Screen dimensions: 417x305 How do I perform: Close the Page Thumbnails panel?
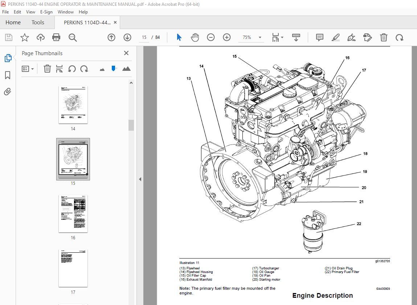click(x=126, y=53)
